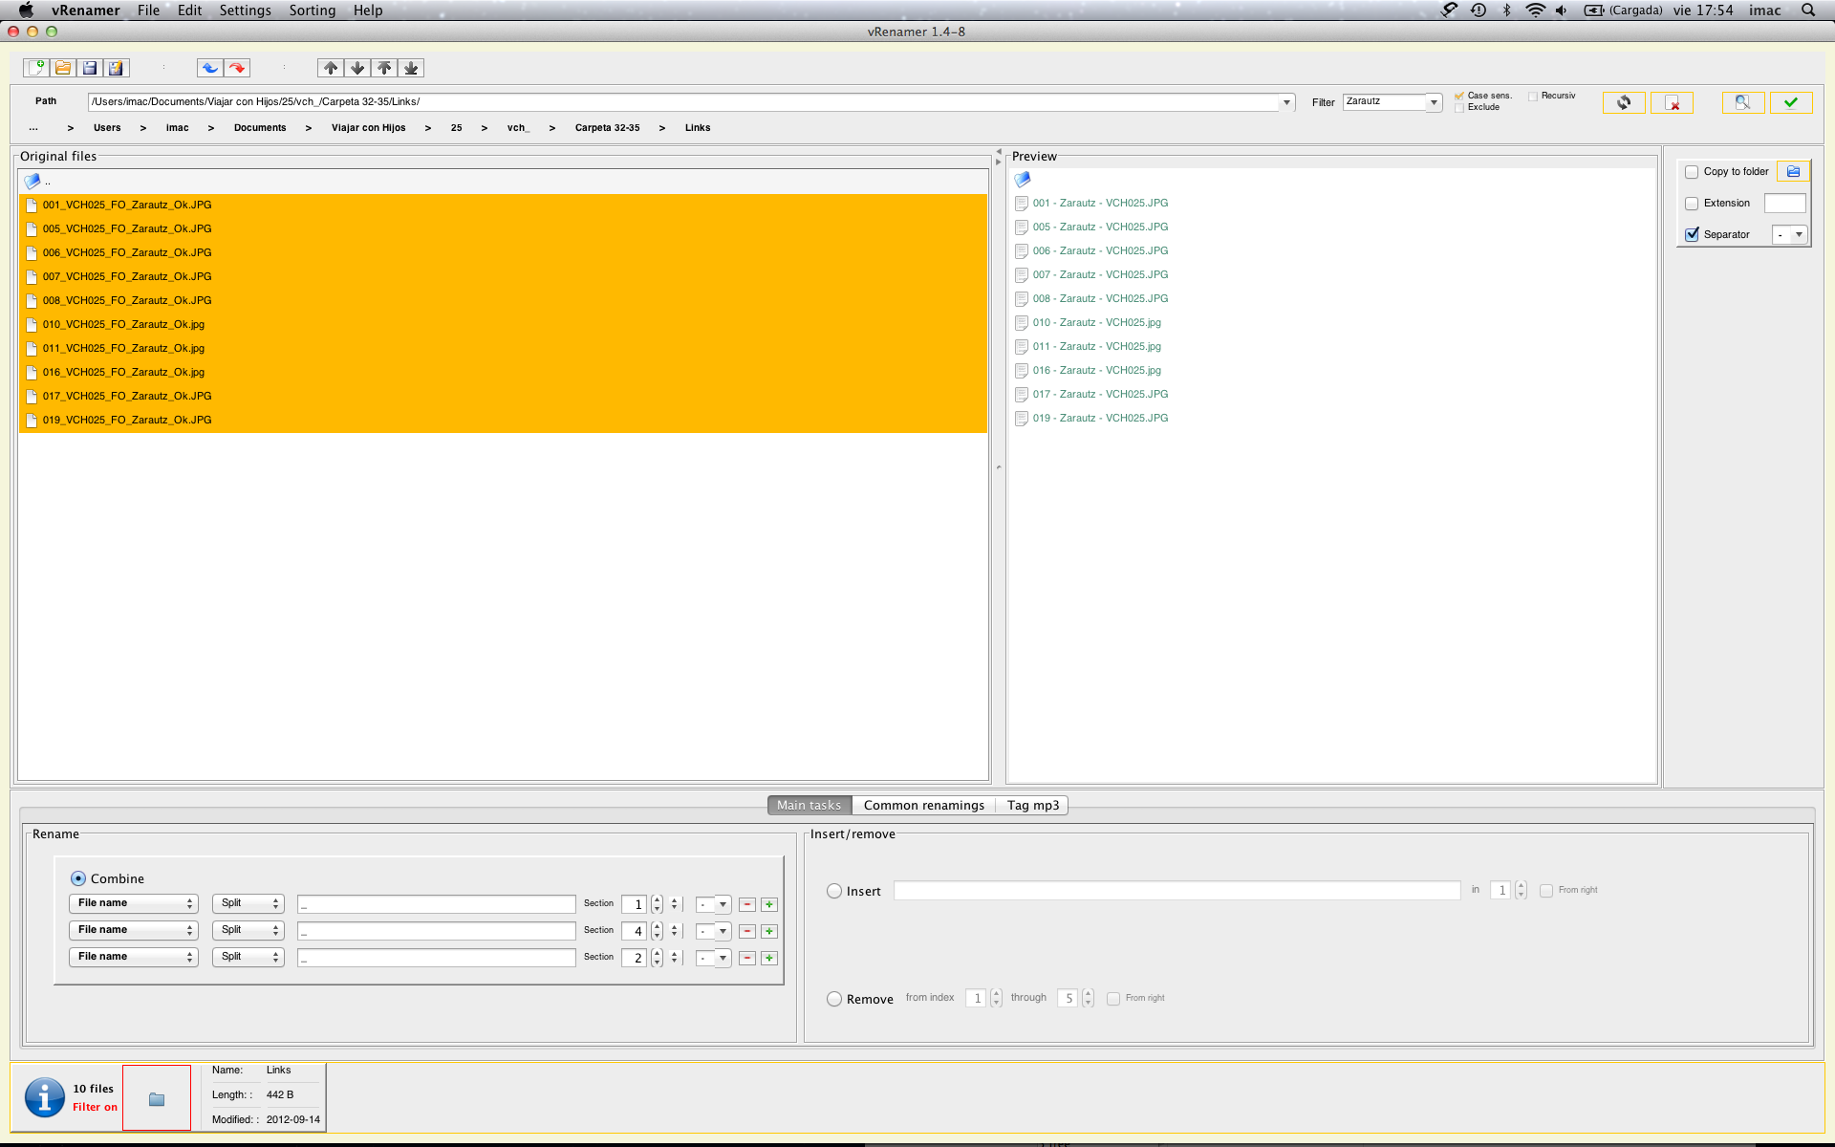This screenshot has height=1147, width=1835.
Task: Click the magnifier preview icon button
Action: [1742, 102]
